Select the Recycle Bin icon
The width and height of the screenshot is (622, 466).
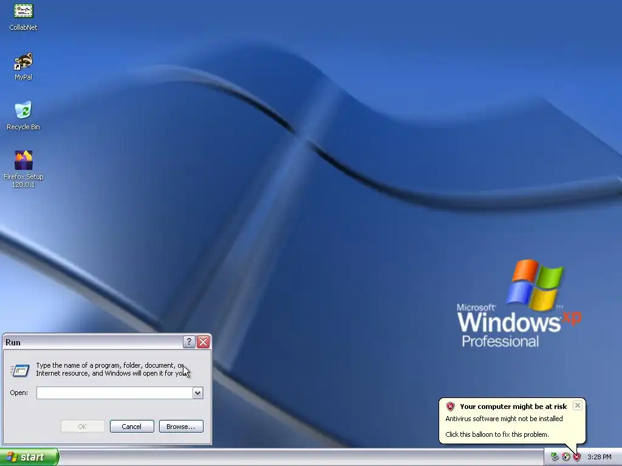point(23,116)
